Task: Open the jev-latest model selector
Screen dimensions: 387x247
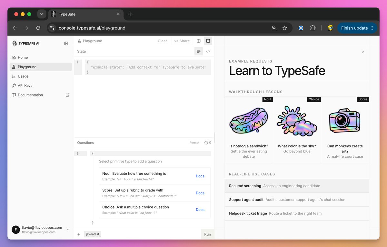Action: (x=92, y=234)
